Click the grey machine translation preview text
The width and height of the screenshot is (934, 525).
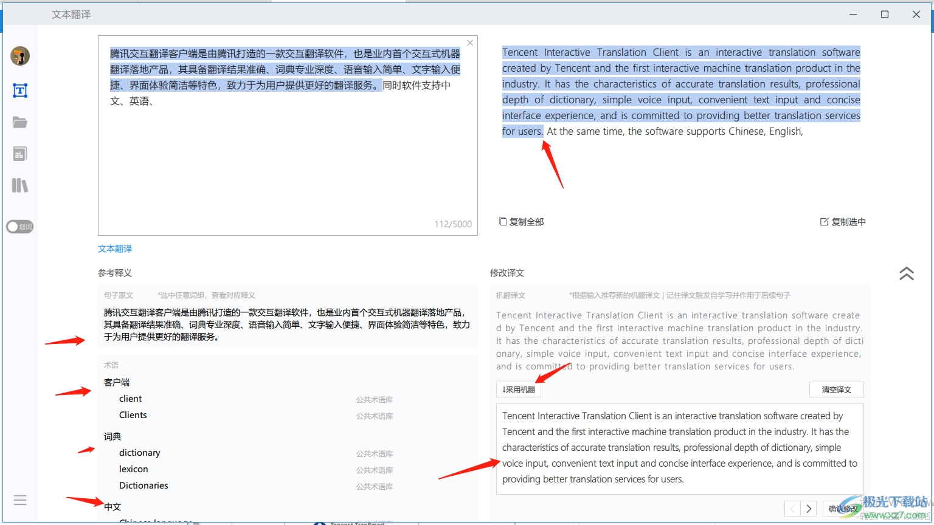tap(679, 341)
